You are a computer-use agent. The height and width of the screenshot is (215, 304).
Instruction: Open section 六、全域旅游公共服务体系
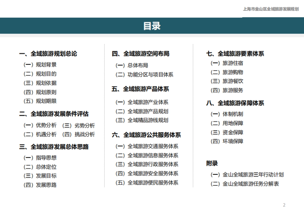click(x=146, y=135)
